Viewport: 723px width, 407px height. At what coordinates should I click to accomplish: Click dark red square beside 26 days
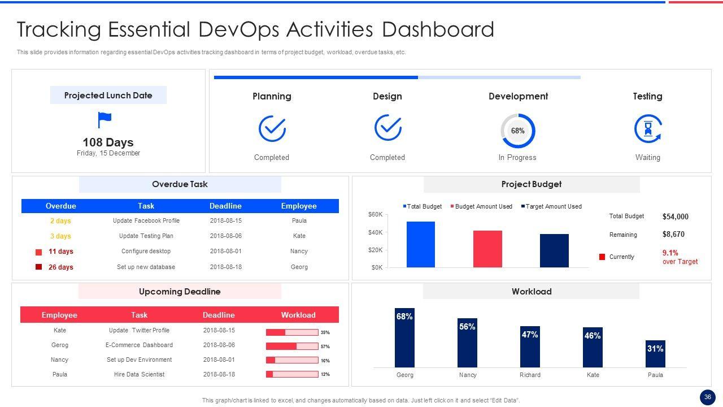39,267
